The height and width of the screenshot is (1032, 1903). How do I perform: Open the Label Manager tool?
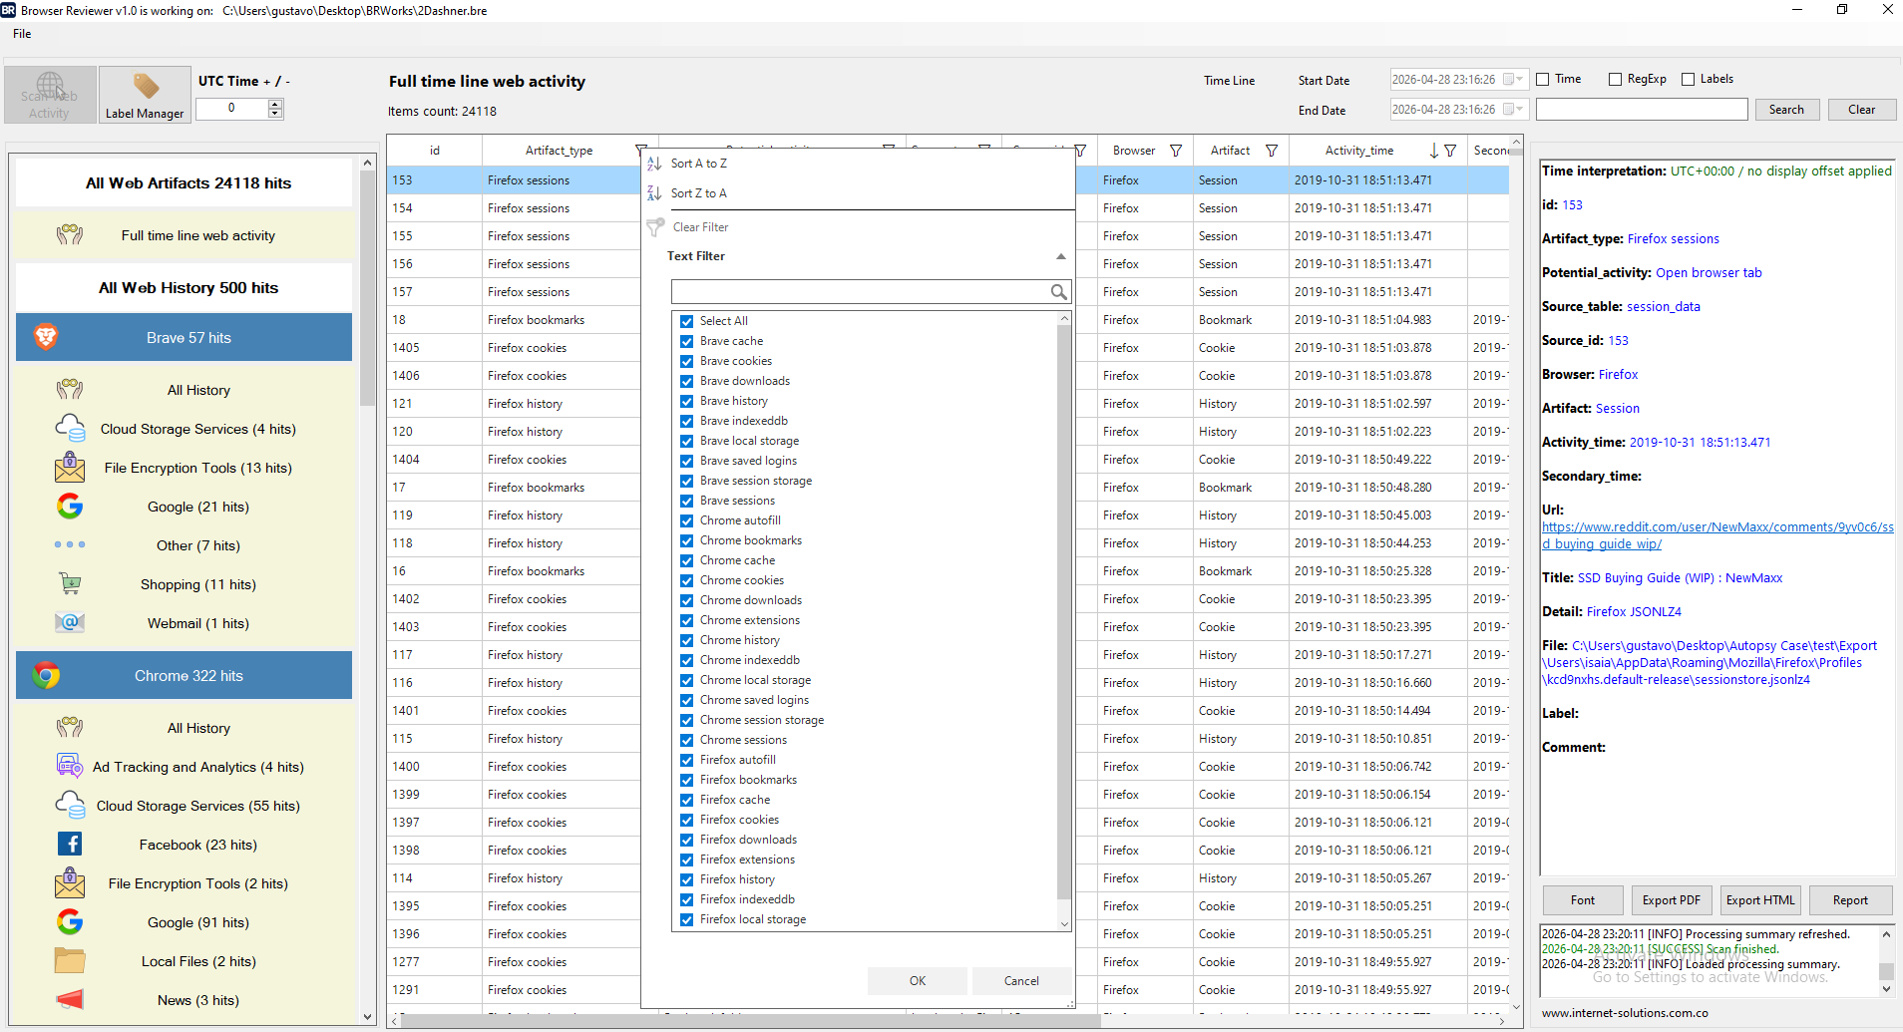click(x=145, y=95)
